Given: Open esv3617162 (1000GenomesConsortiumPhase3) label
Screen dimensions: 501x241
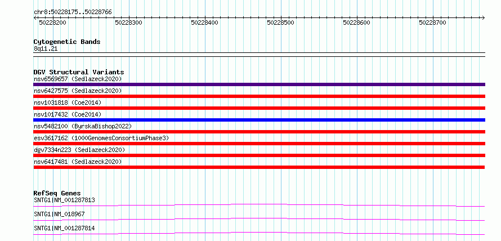Looking at the screenshot, I should coord(101,138).
